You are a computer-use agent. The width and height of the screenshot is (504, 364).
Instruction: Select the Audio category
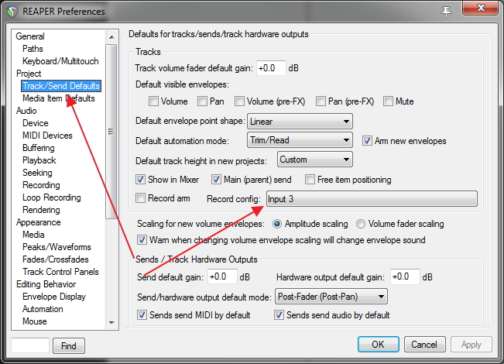[26, 111]
